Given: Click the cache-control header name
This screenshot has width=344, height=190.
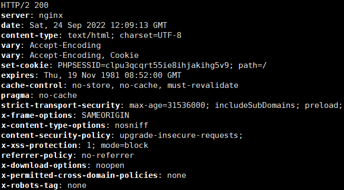Looking at the screenshot, I should (x=32, y=85).
